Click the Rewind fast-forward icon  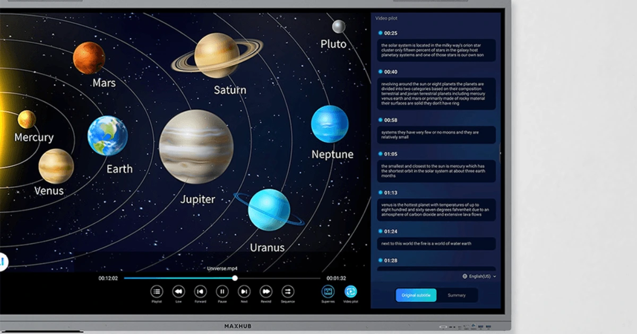tap(266, 292)
